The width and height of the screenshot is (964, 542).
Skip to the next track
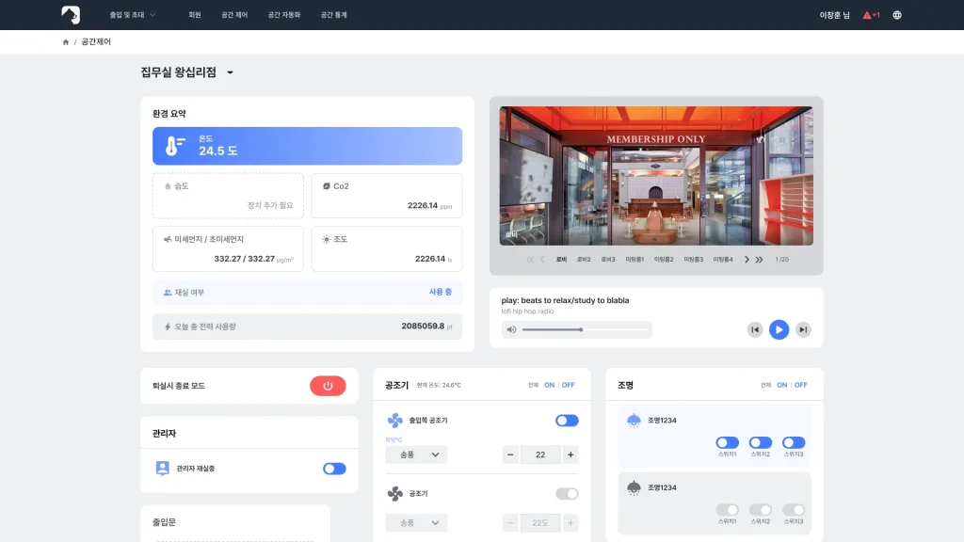pyautogui.click(x=803, y=330)
